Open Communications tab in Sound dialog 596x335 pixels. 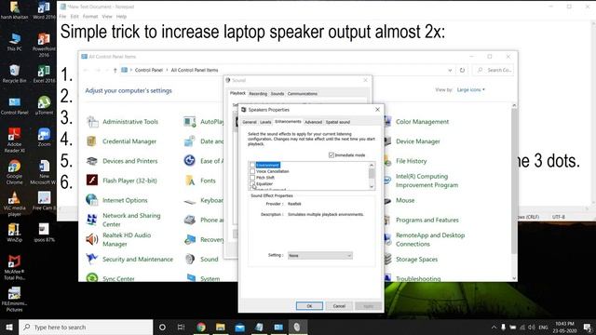click(x=303, y=93)
